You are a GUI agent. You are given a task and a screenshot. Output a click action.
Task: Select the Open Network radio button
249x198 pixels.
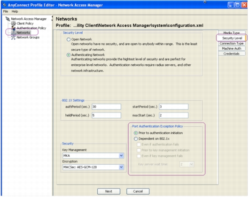[x=69, y=39]
